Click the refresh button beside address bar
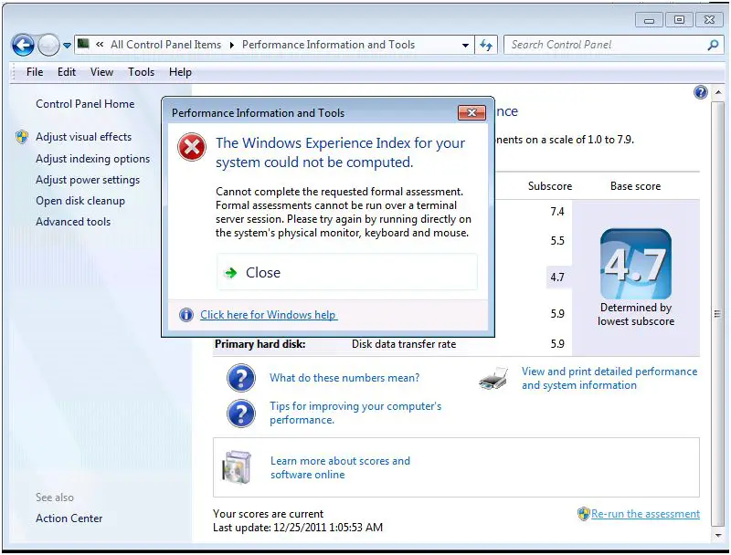Viewport: 731px width, 555px height. pos(486,45)
